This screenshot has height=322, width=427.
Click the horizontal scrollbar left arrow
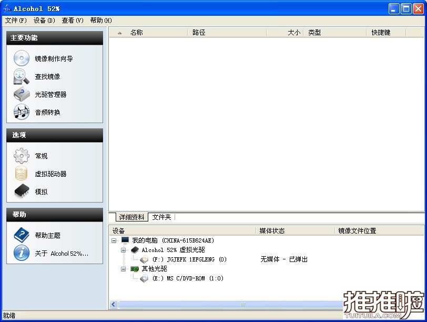114,304
